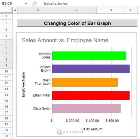Click the $ 200.00 axis tick label
This screenshot has width=140, height=139.
click(72, 121)
